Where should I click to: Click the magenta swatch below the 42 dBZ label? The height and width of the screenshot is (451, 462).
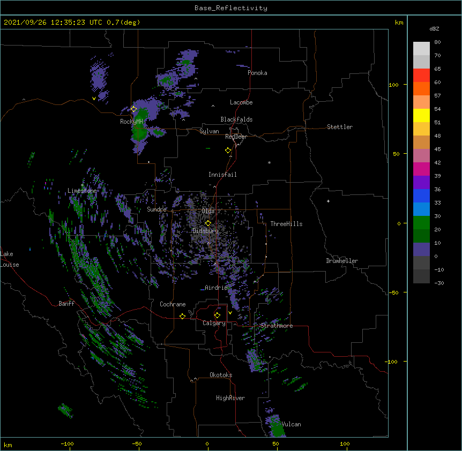click(421, 169)
